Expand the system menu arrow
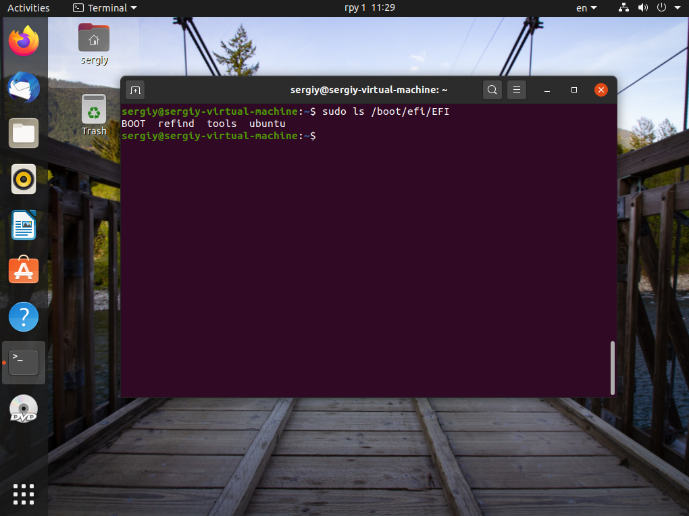The height and width of the screenshot is (516, 689). 678,8
